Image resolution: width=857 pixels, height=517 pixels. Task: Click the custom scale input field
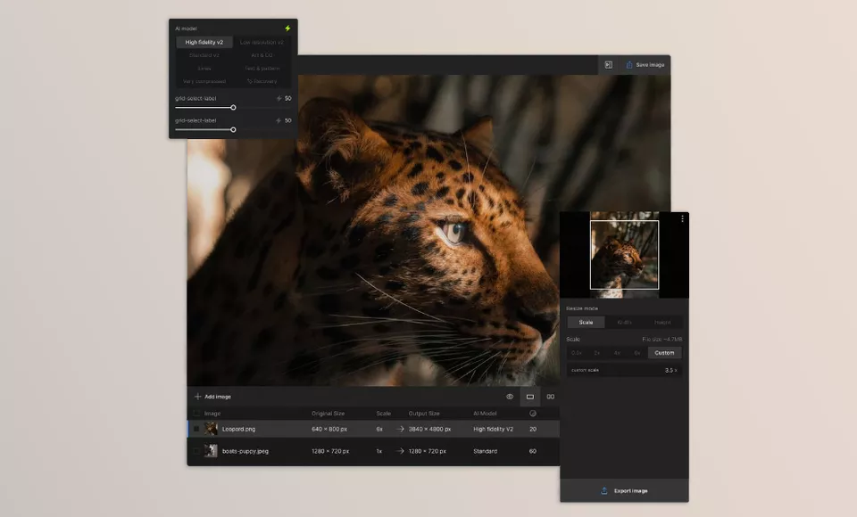click(x=624, y=370)
